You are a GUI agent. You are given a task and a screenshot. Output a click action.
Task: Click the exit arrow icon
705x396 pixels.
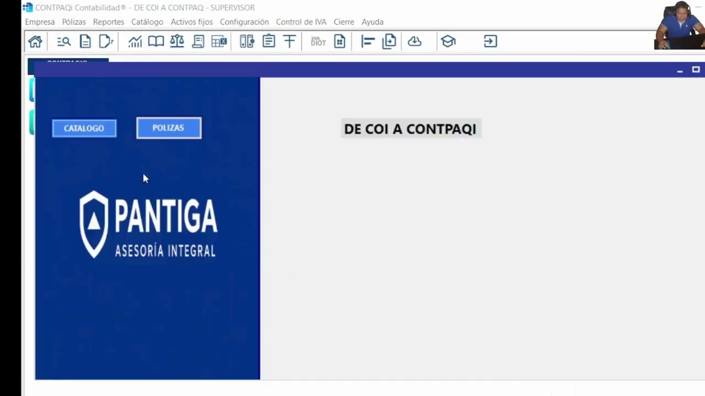(490, 41)
